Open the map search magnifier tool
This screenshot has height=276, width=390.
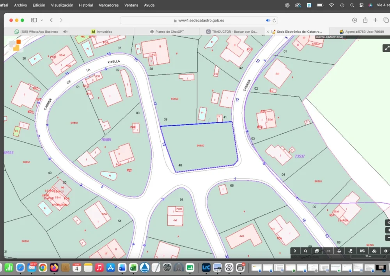coord(306,251)
